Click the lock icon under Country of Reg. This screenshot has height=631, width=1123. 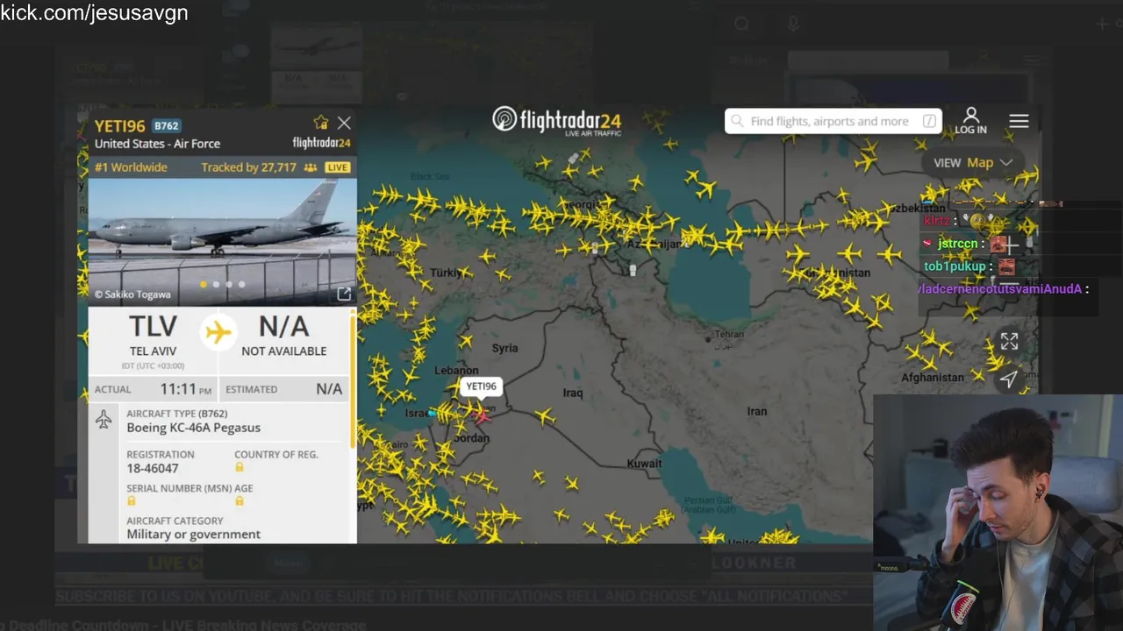239,468
